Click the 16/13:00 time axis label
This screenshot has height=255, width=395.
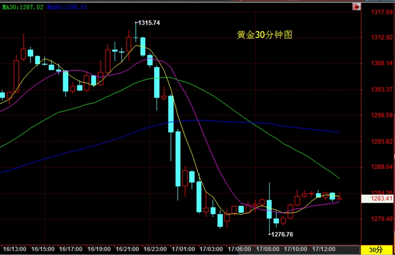pyautogui.click(x=15, y=249)
